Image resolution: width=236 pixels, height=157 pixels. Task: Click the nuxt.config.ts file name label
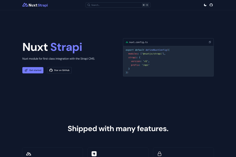pyautogui.click(x=138, y=42)
